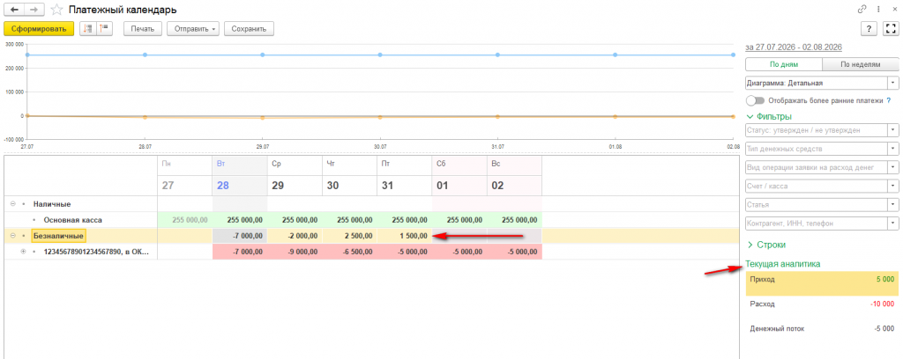Expand the 1234567890 bank account row

click(x=24, y=252)
